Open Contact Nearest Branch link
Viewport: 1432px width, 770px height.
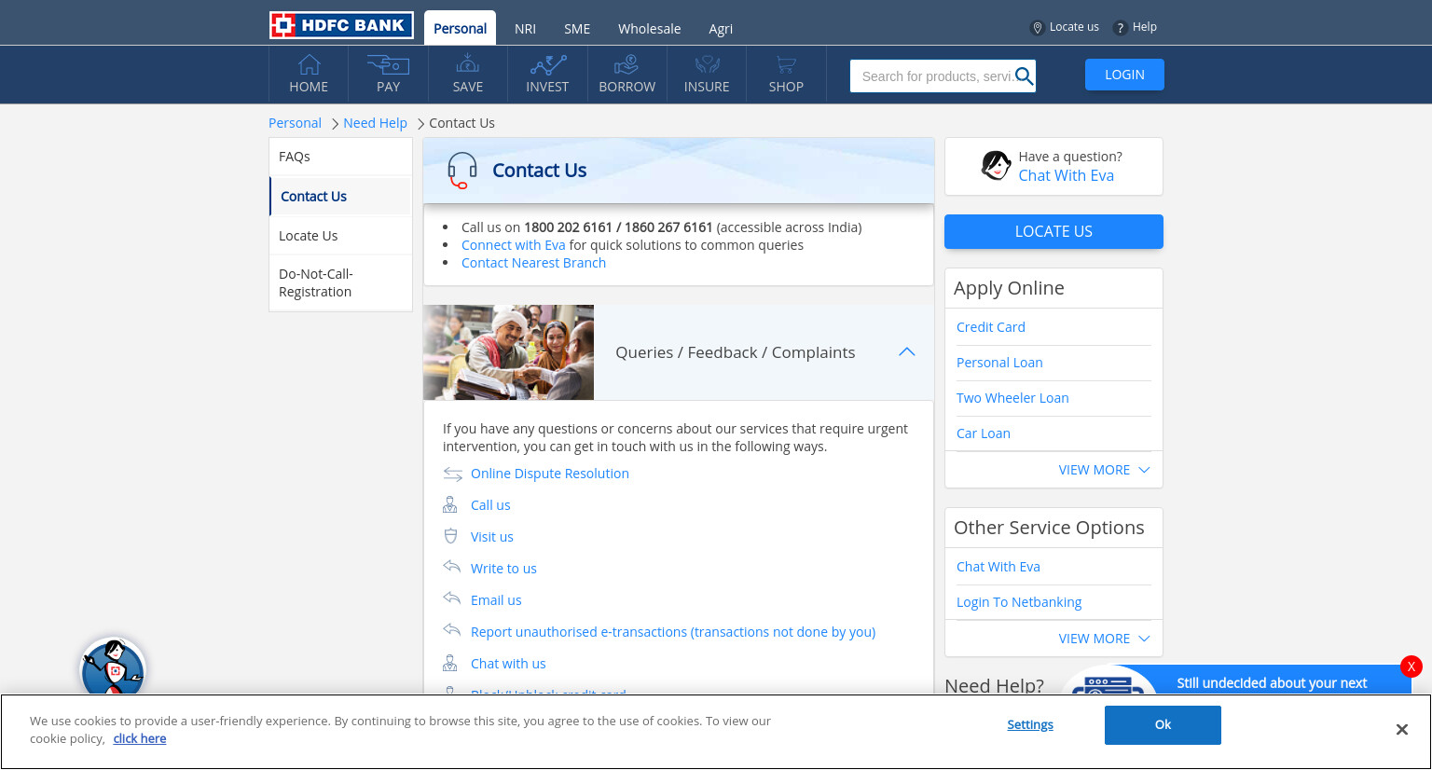pyautogui.click(x=533, y=263)
